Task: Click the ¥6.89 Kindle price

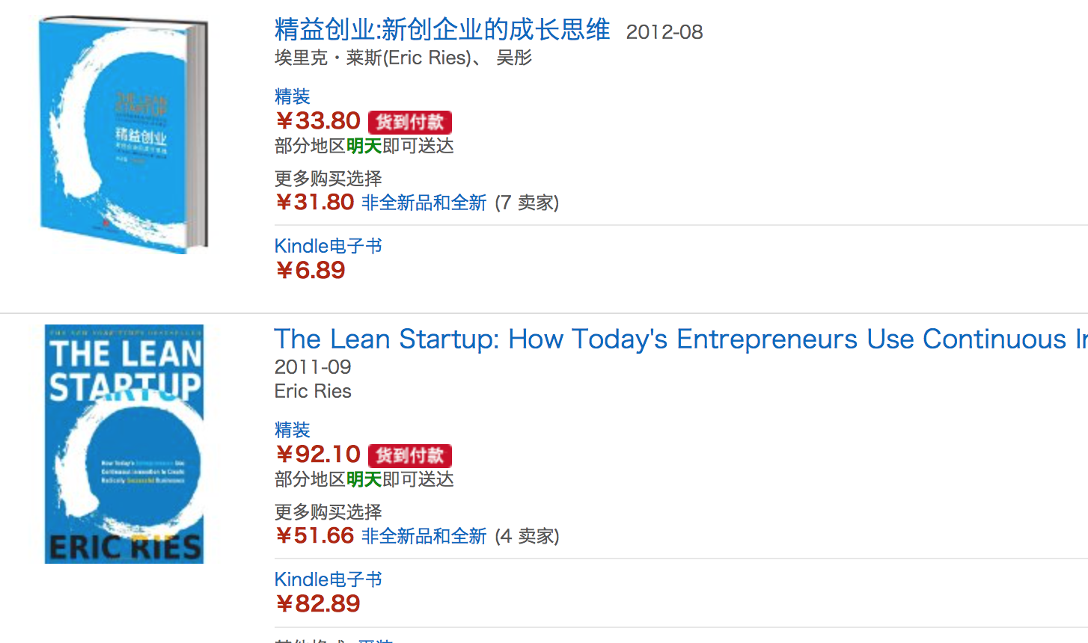Action: (x=310, y=271)
